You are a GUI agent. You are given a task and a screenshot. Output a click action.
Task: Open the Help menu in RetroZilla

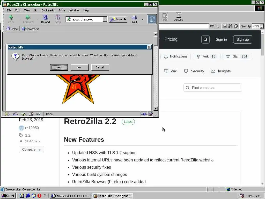click(x=86, y=10)
